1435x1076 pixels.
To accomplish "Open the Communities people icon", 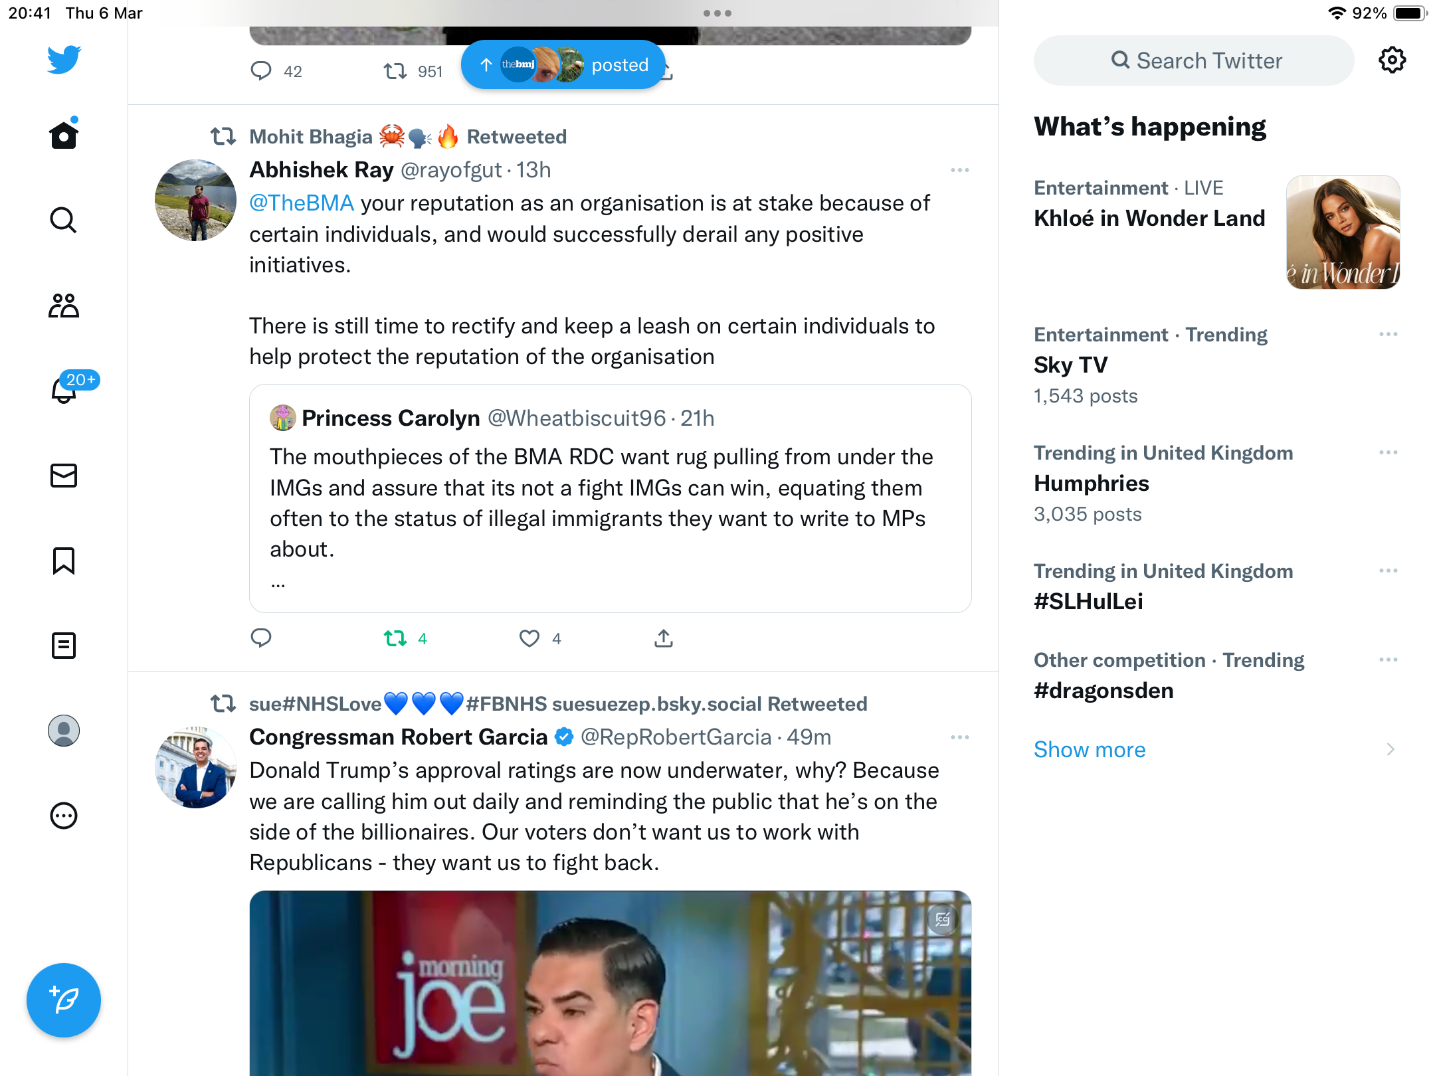I will (x=64, y=306).
